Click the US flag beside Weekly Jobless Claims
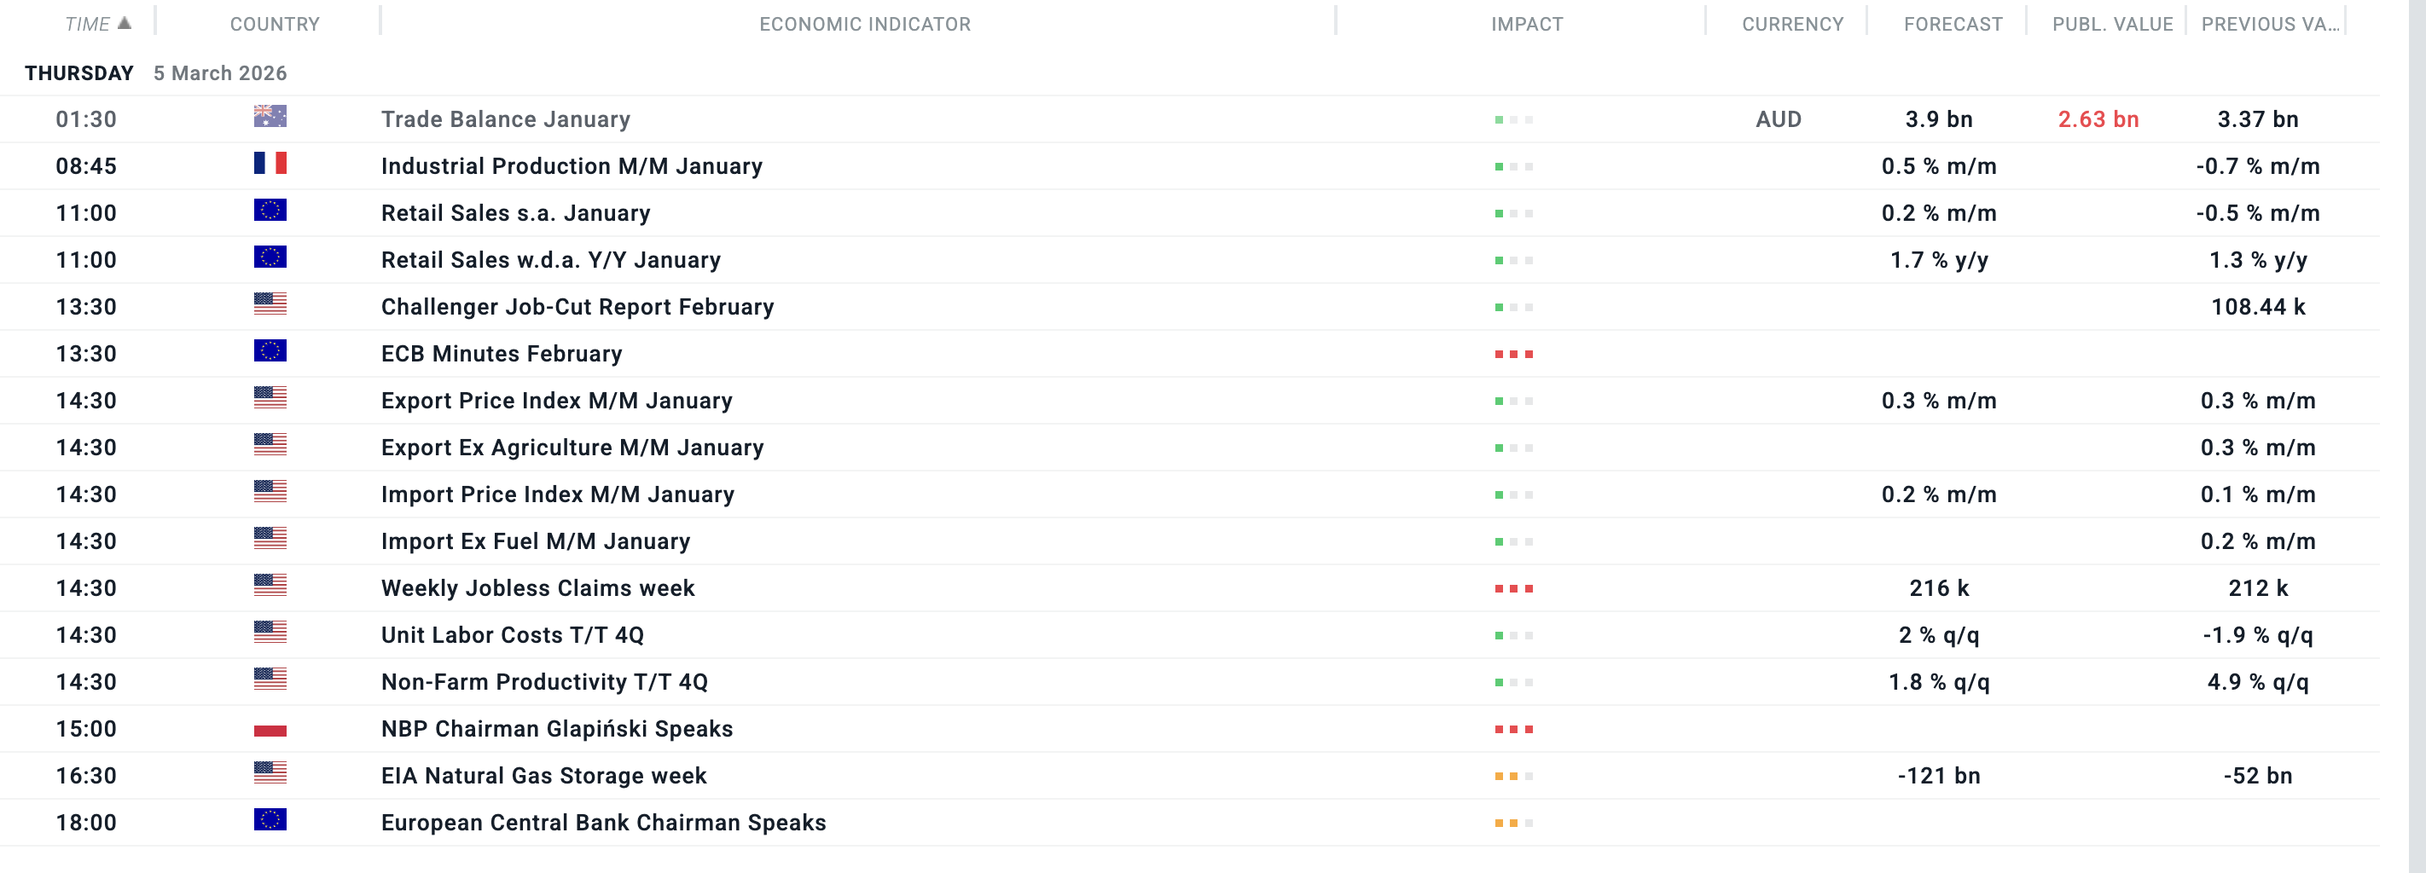Viewport: 2426px width, 873px height. click(x=270, y=586)
